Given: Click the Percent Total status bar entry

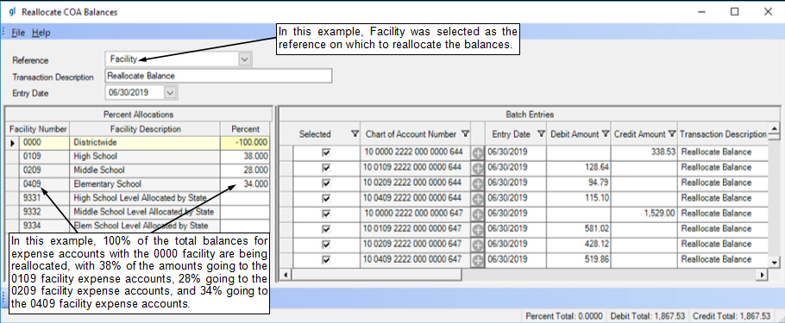Looking at the screenshot, I should pyautogui.click(x=563, y=316).
